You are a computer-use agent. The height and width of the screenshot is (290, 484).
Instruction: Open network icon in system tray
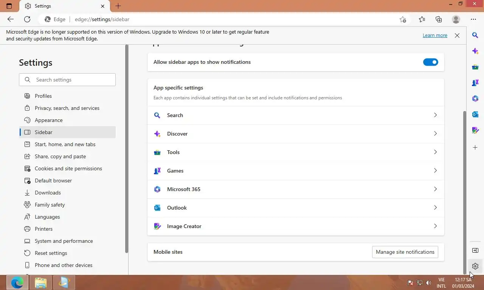click(420, 283)
